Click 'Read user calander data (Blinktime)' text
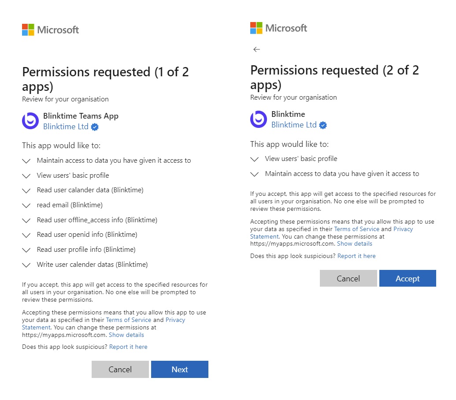 pyautogui.click(x=90, y=190)
